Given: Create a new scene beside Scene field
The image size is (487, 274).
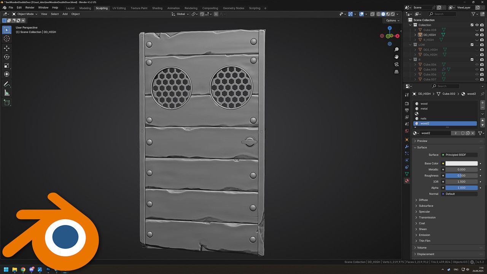Looking at the screenshot, I should (439, 7).
